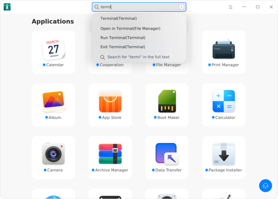Click the deepin Manual app logo

(7, 7)
